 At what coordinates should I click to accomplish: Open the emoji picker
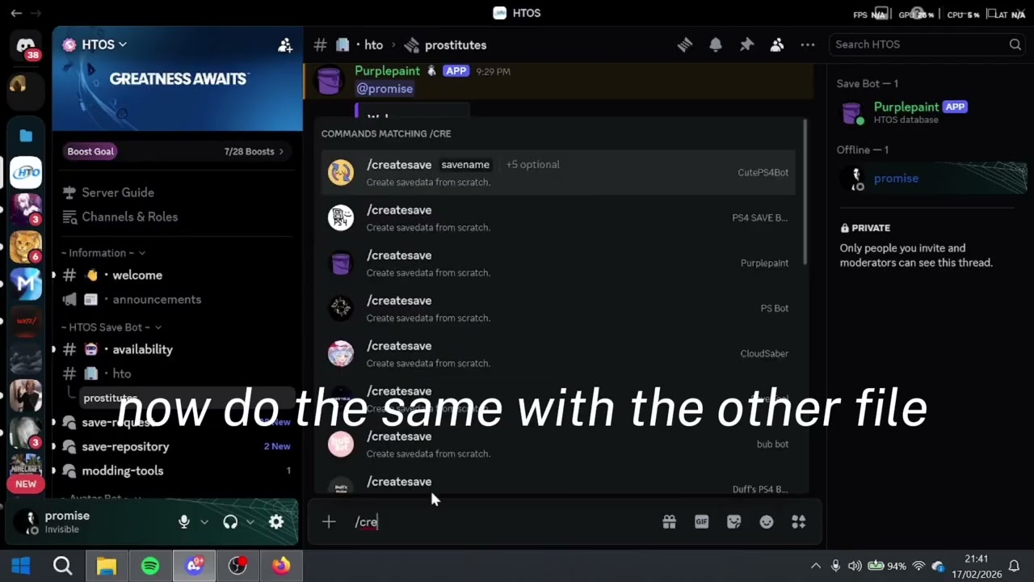[766, 522]
